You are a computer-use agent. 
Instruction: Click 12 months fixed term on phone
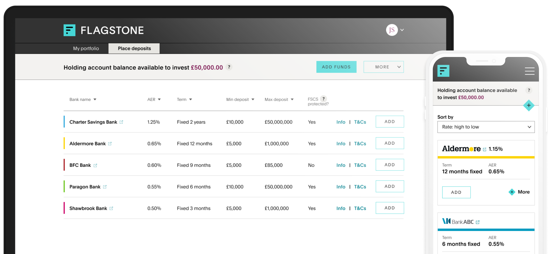(462, 172)
